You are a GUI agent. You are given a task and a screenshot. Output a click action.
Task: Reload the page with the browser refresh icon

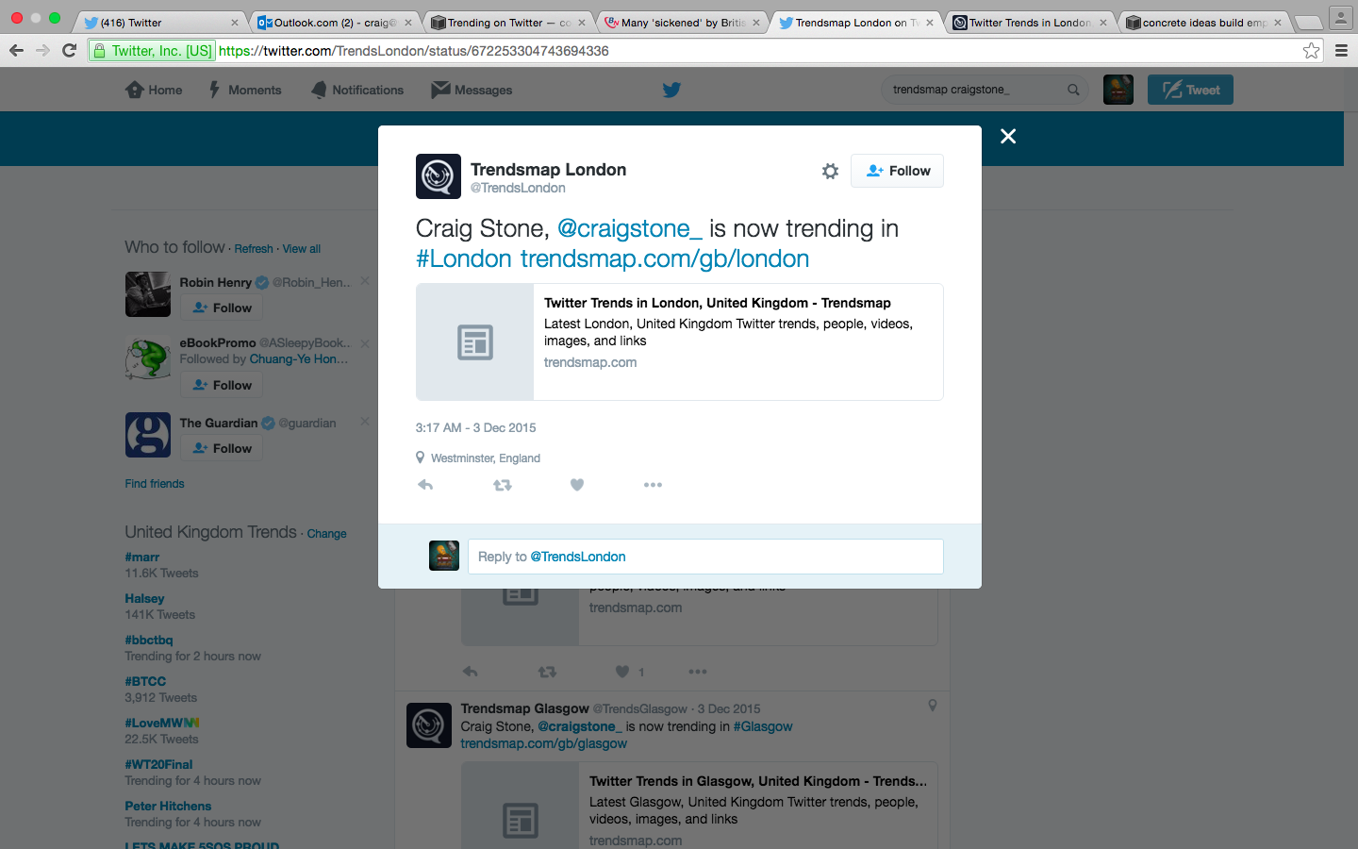69,50
